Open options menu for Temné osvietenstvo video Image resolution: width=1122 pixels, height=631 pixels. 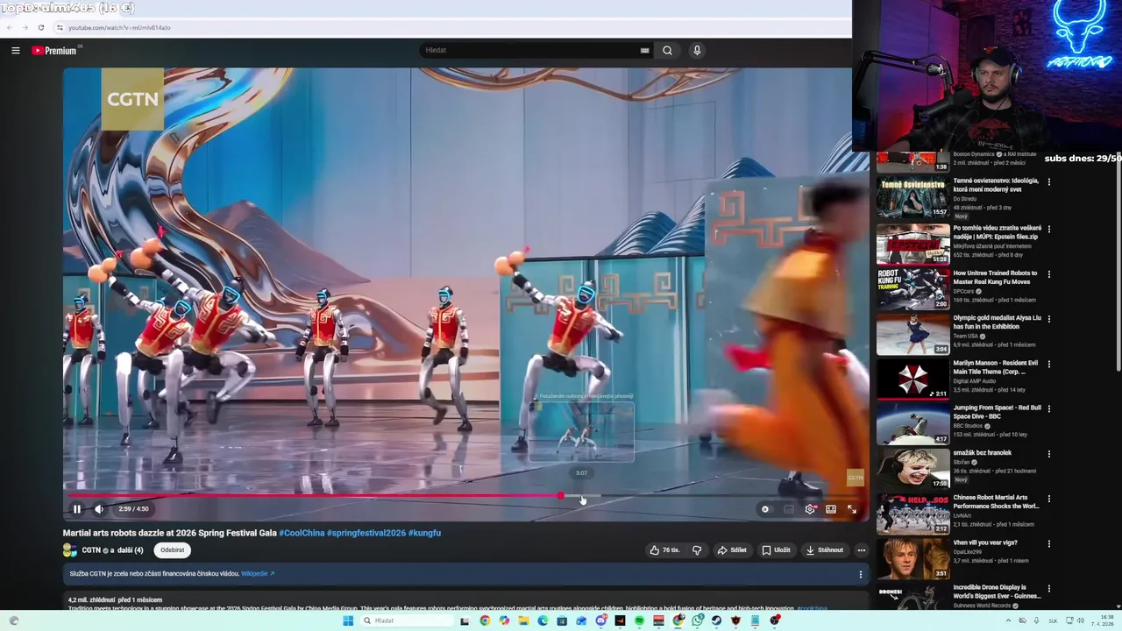(1049, 182)
